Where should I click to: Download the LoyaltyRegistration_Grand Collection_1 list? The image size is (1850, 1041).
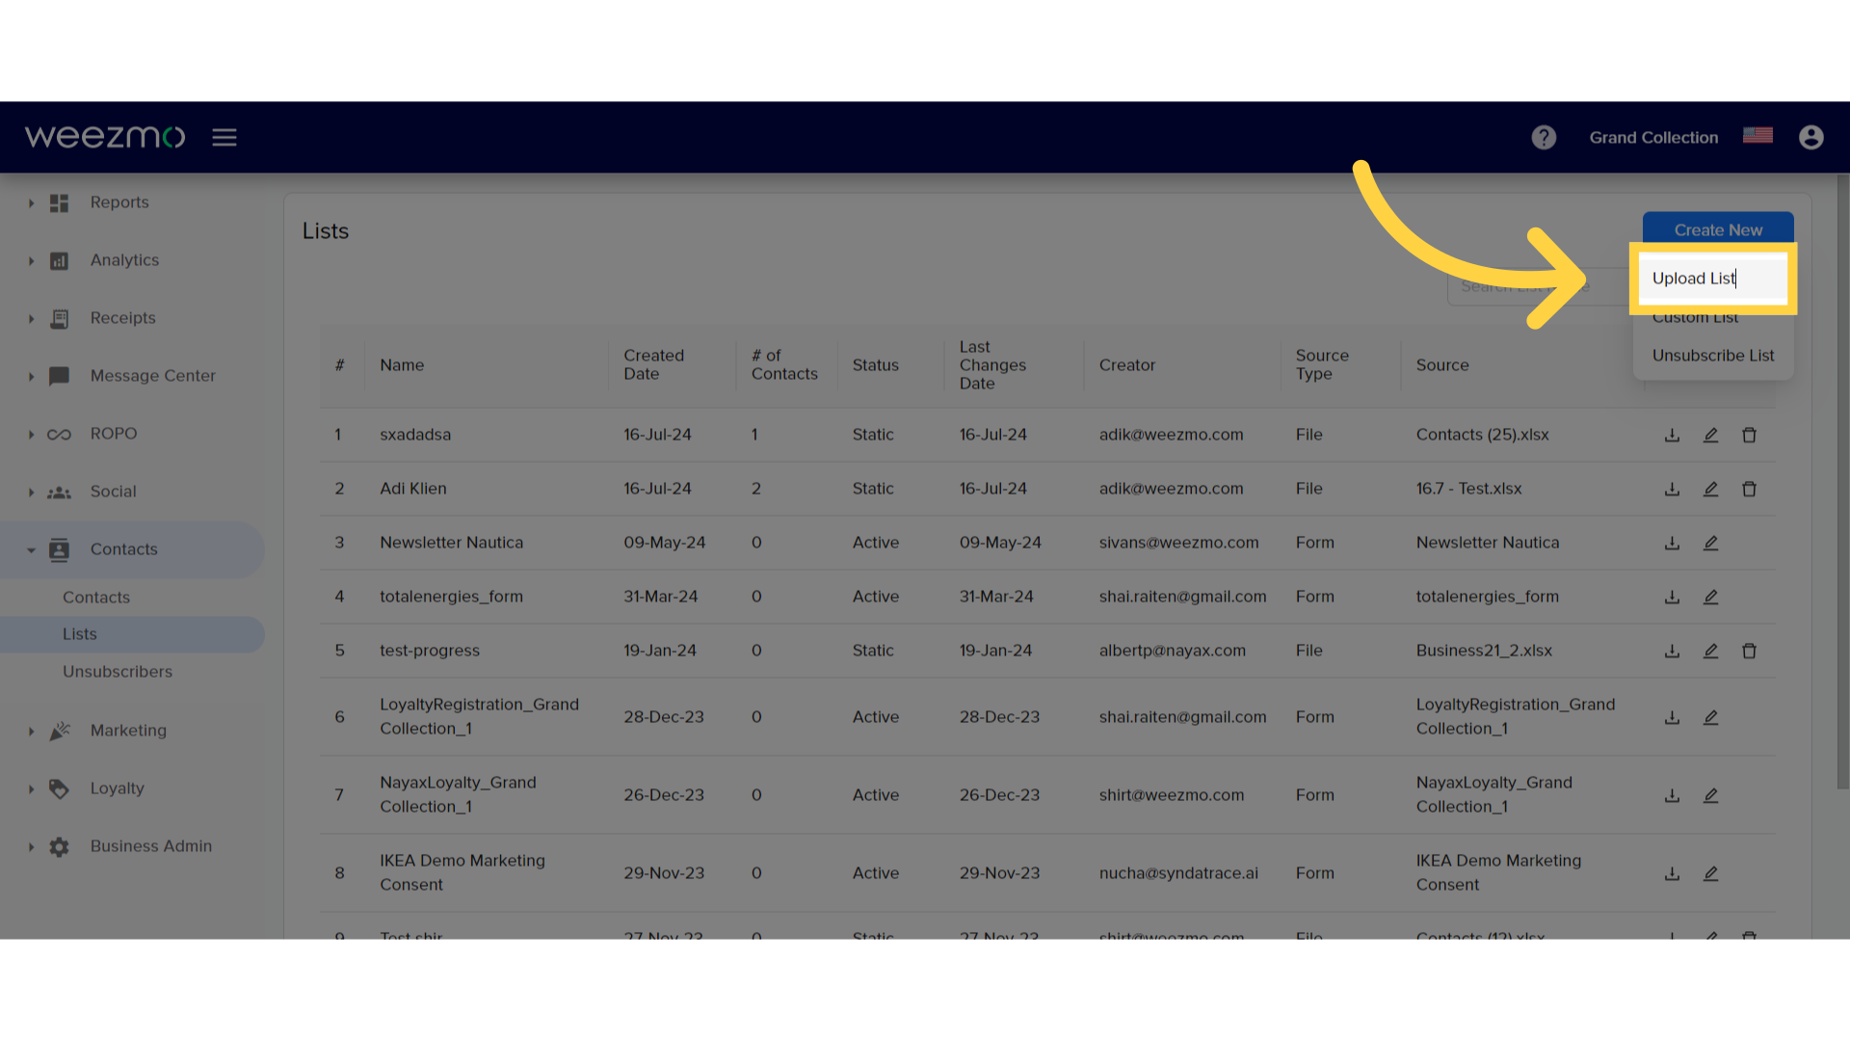coord(1672,717)
